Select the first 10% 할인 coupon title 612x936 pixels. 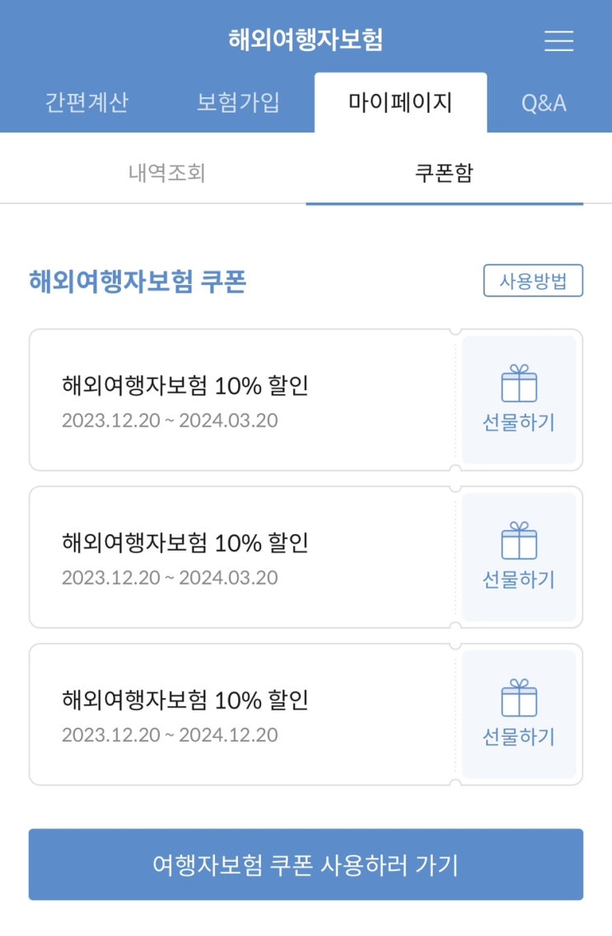(x=185, y=385)
